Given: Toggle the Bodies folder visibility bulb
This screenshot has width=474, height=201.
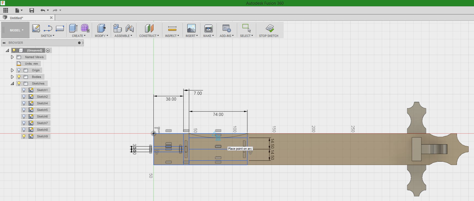Looking at the screenshot, I should click(19, 77).
